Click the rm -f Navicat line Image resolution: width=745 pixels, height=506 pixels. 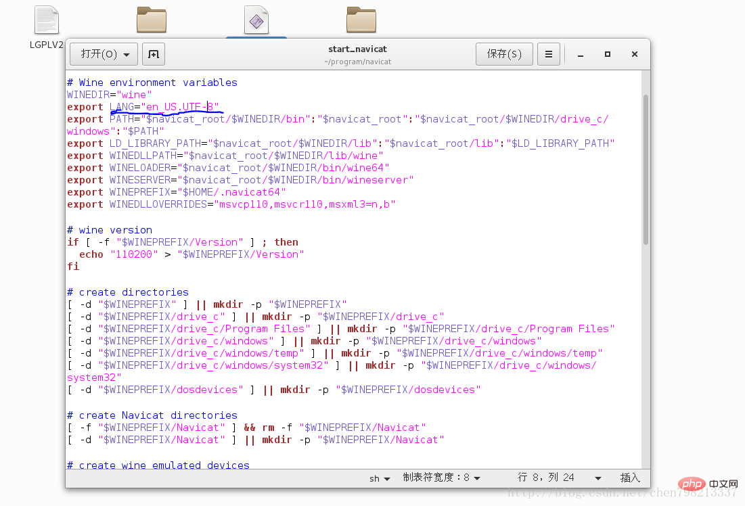[x=246, y=428]
